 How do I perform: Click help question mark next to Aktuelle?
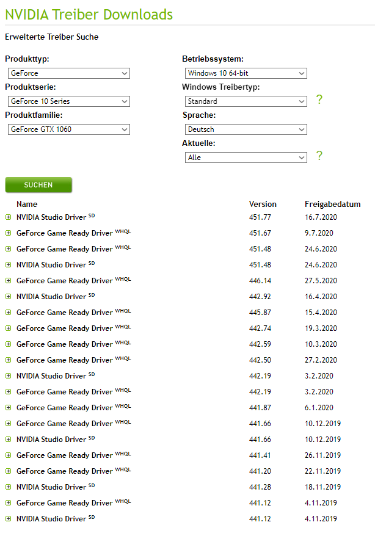(319, 155)
